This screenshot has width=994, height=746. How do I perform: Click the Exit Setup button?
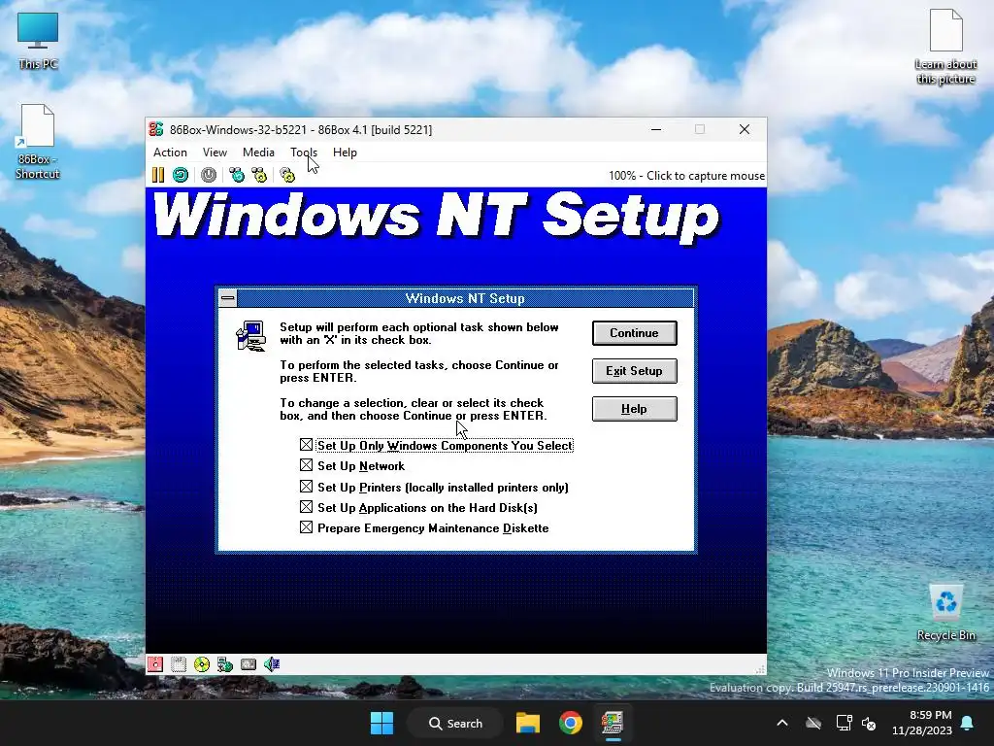point(635,371)
